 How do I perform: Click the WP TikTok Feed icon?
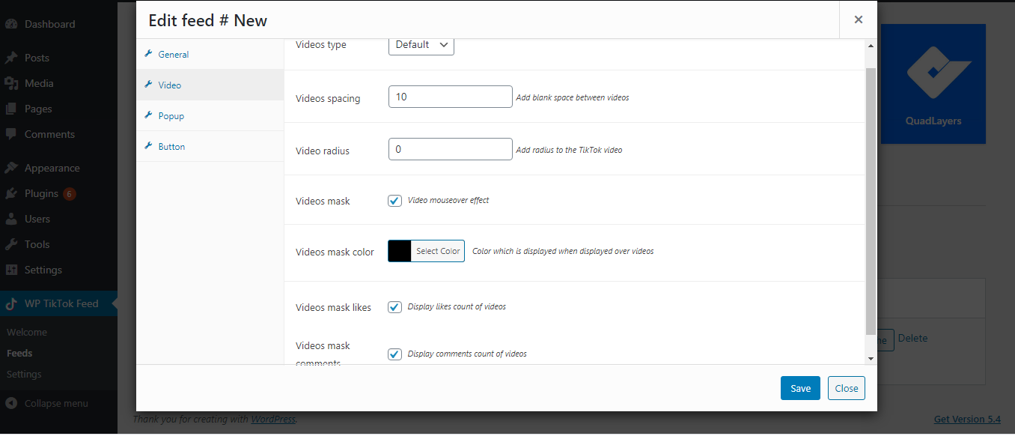(11, 303)
